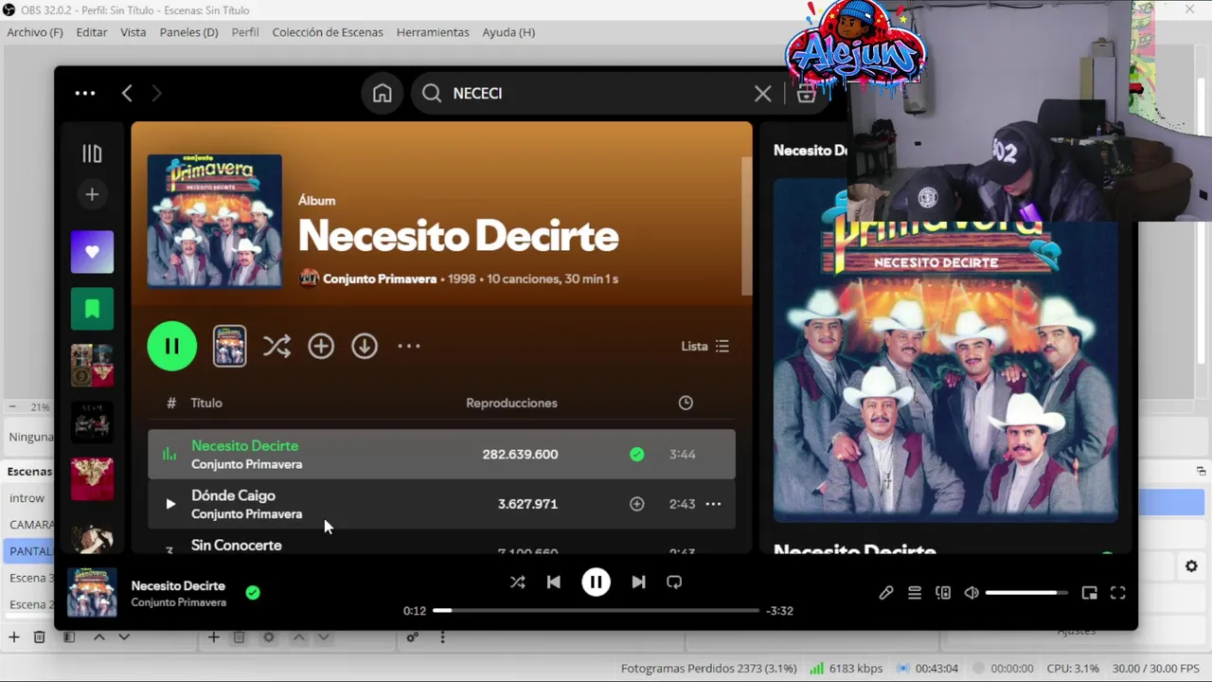Click the Título column header
The width and height of the screenshot is (1212, 682).
206,403
